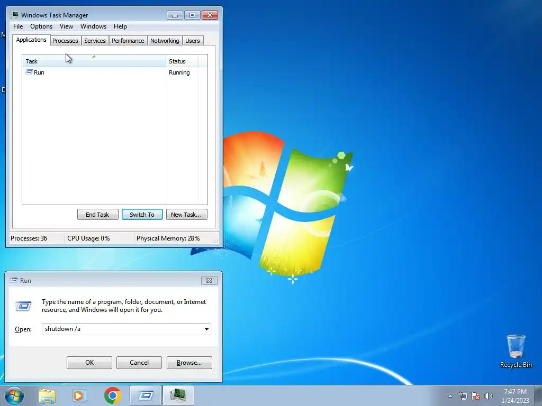Launch Windows Media Player from taskbar
The width and height of the screenshot is (542, 406).
(x=79, y=395)
